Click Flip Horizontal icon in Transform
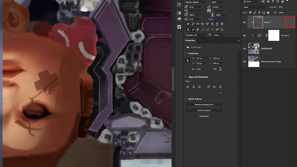This screenshot has height=167, width=297. click(x=215, y=69)
